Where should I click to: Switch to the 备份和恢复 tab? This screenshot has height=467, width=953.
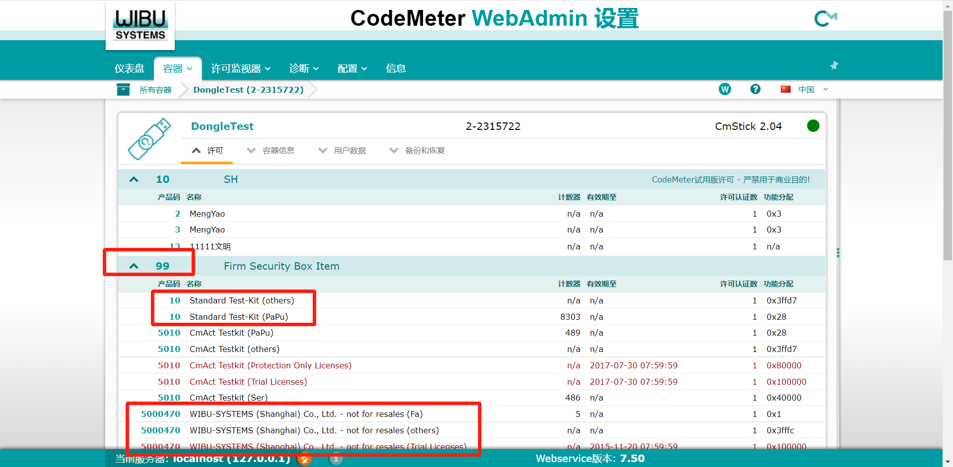(x=417, y=151)
